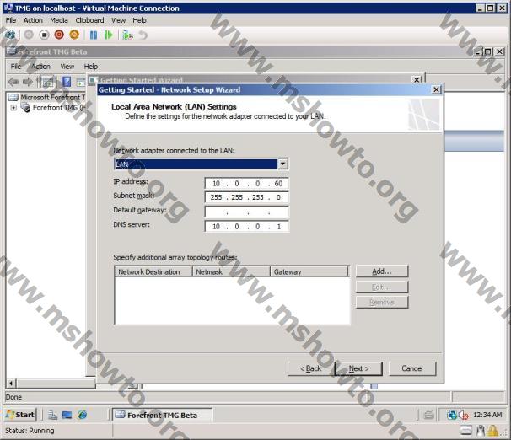Close the Network Setup Wizard dialog
Image resolution: width=511 pixels, height=440 pixels.
[436, 89]
